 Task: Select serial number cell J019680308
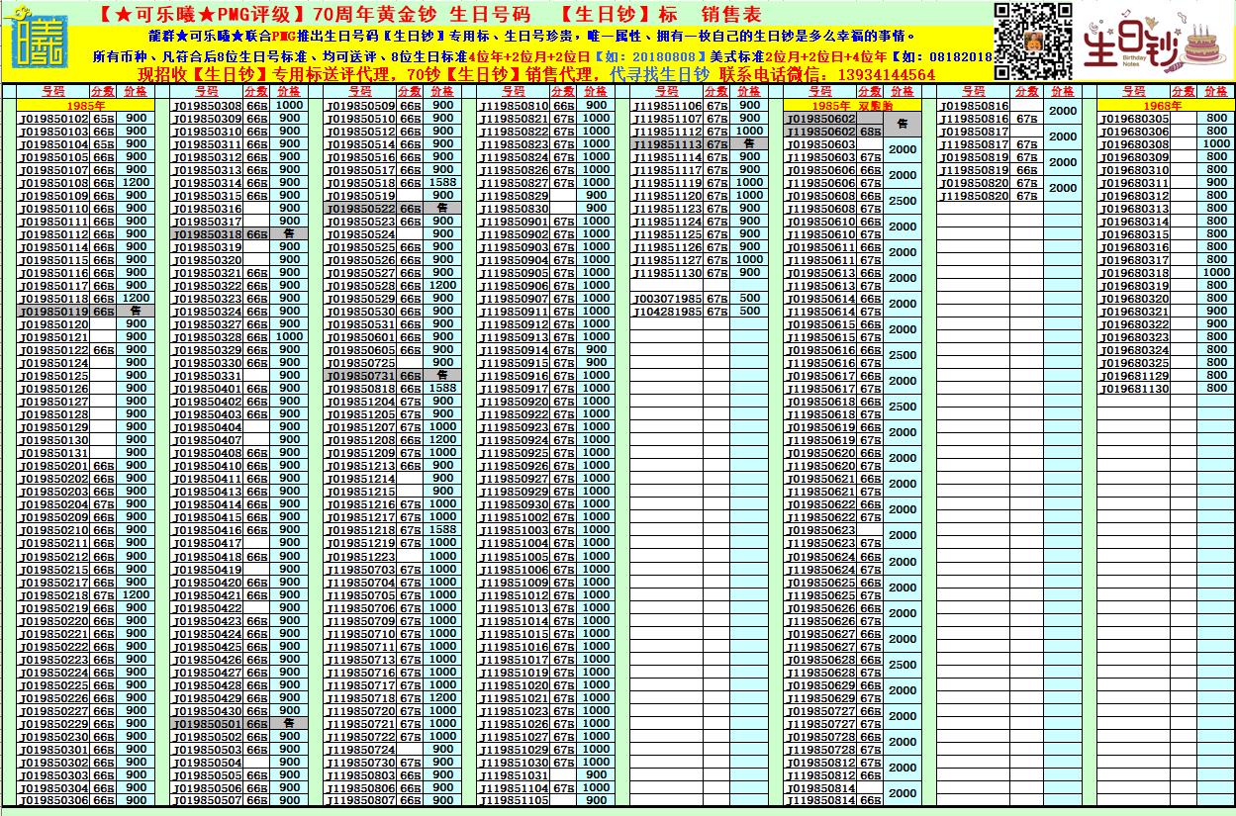(x=1134, y=144)
